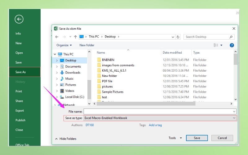Click the Save button
Screen dimensions: 248x155
197,138
